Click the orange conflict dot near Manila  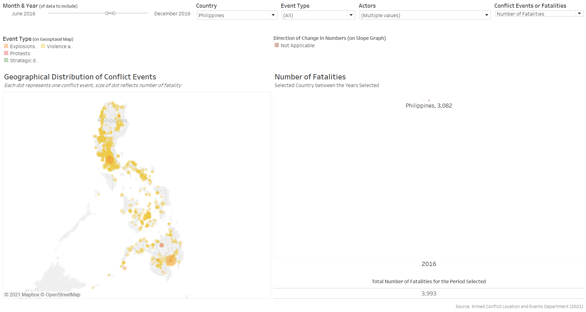[x=109, y=159]
